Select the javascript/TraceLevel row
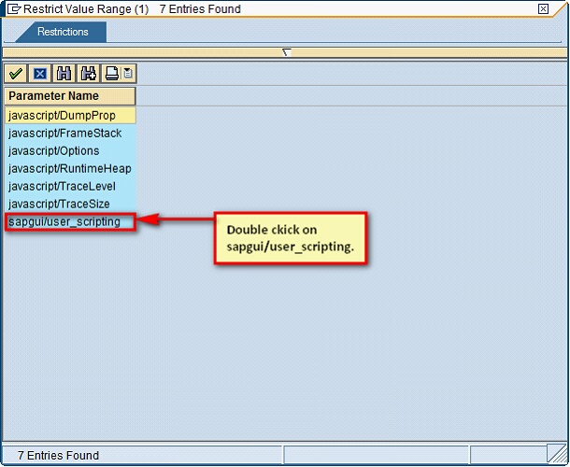This screenshot has width=570, height=467. pos(63,187)
